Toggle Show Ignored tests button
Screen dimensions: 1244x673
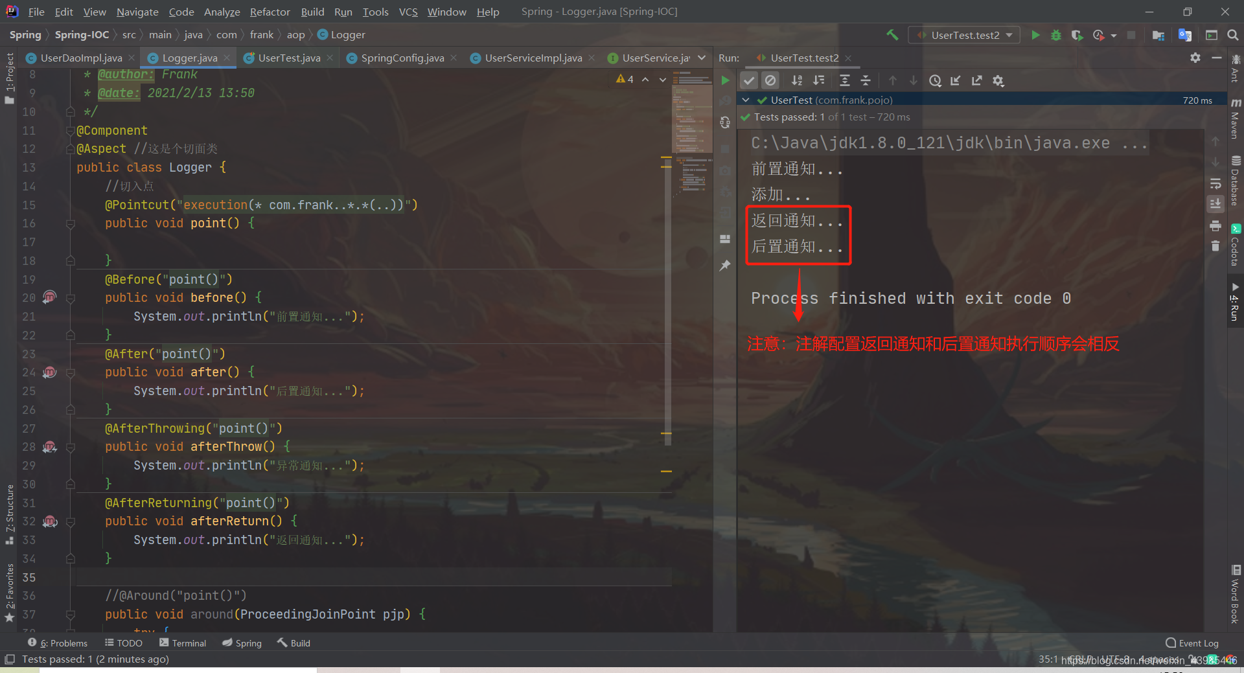click(770, 80)
